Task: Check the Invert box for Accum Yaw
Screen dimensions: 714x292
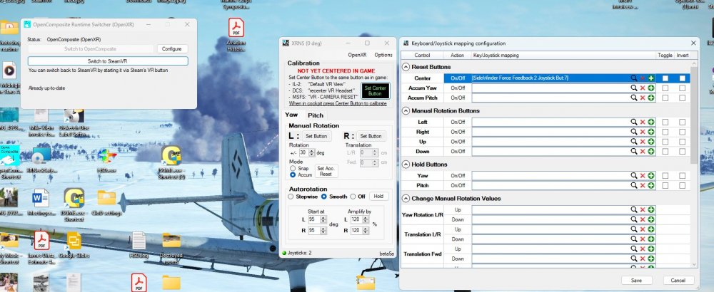Action: coord(682,88)
